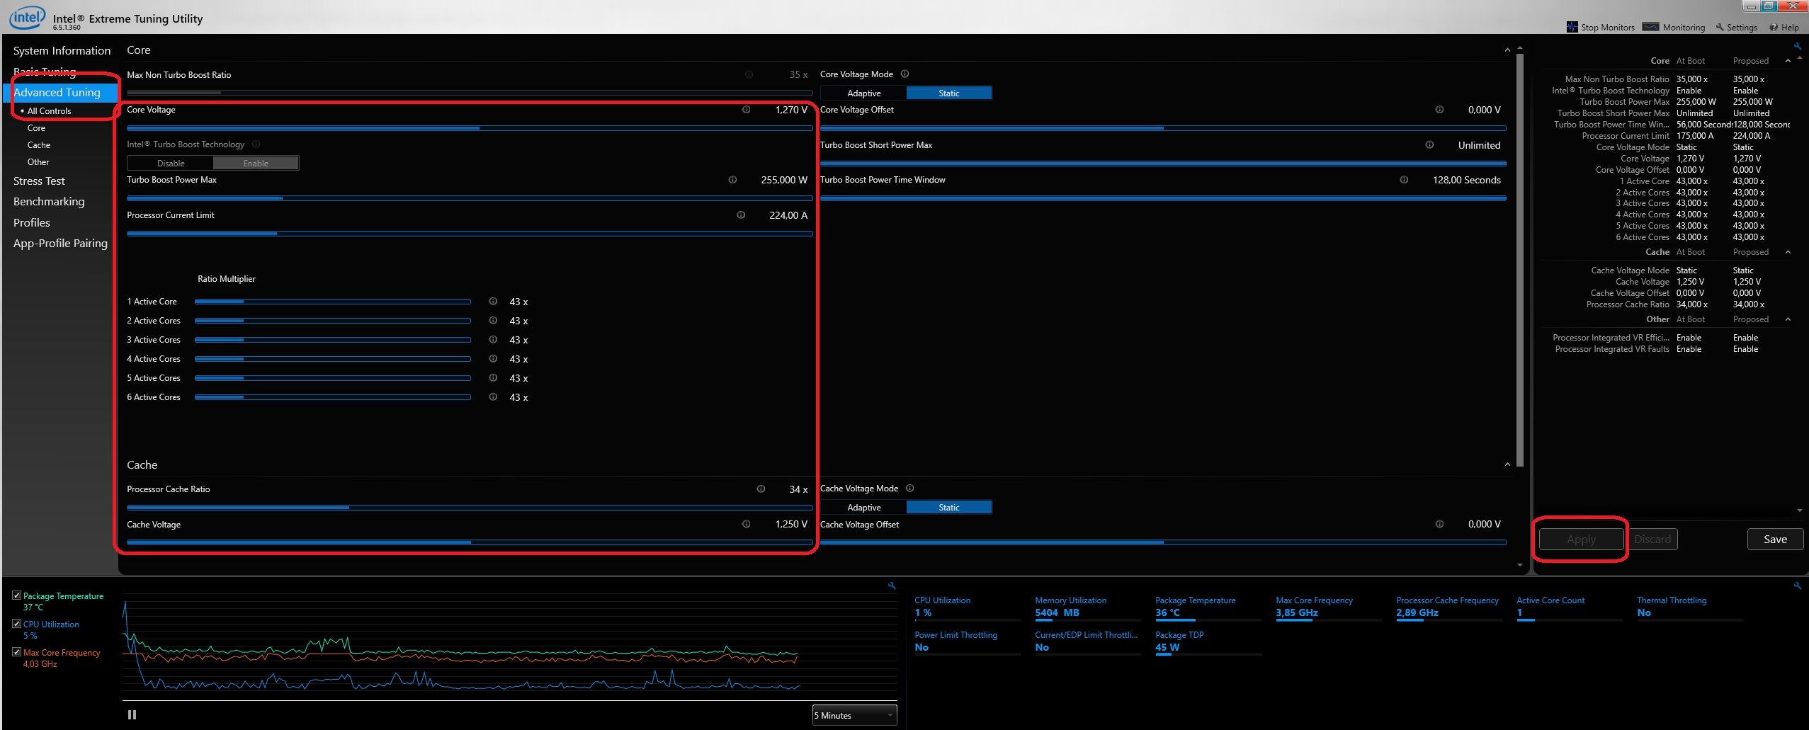Show info icon for Cache Voltage Mode
This screenshot has height=730, width=1809.
pos(910,489)
